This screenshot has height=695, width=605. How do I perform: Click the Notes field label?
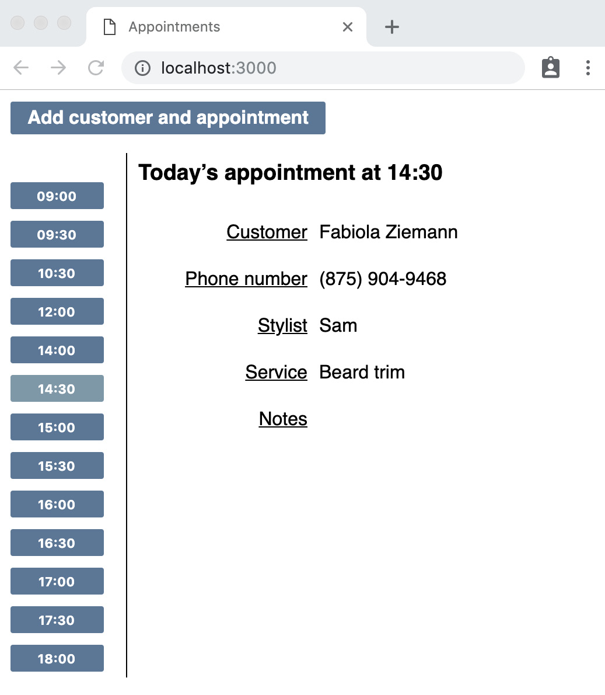282,419
